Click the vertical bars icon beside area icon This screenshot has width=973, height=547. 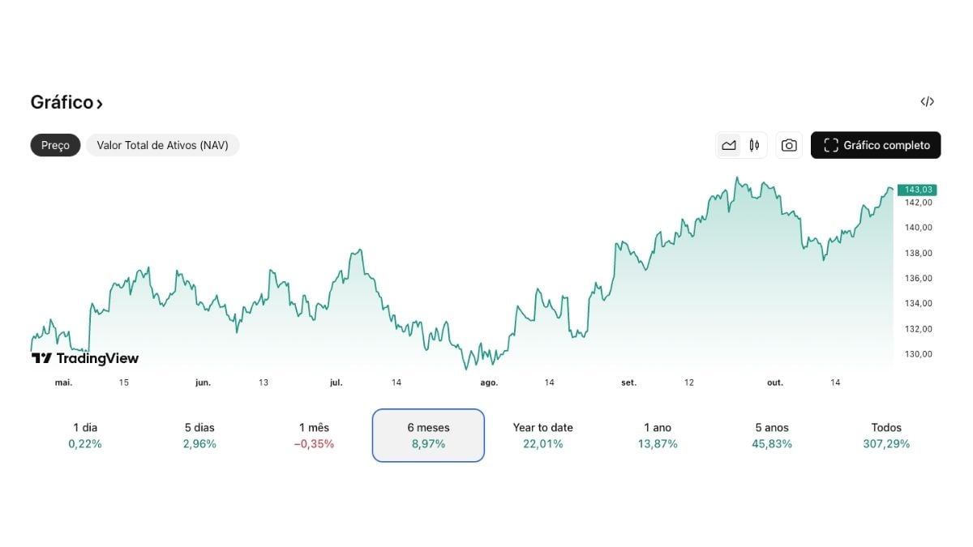pos(754,145)
